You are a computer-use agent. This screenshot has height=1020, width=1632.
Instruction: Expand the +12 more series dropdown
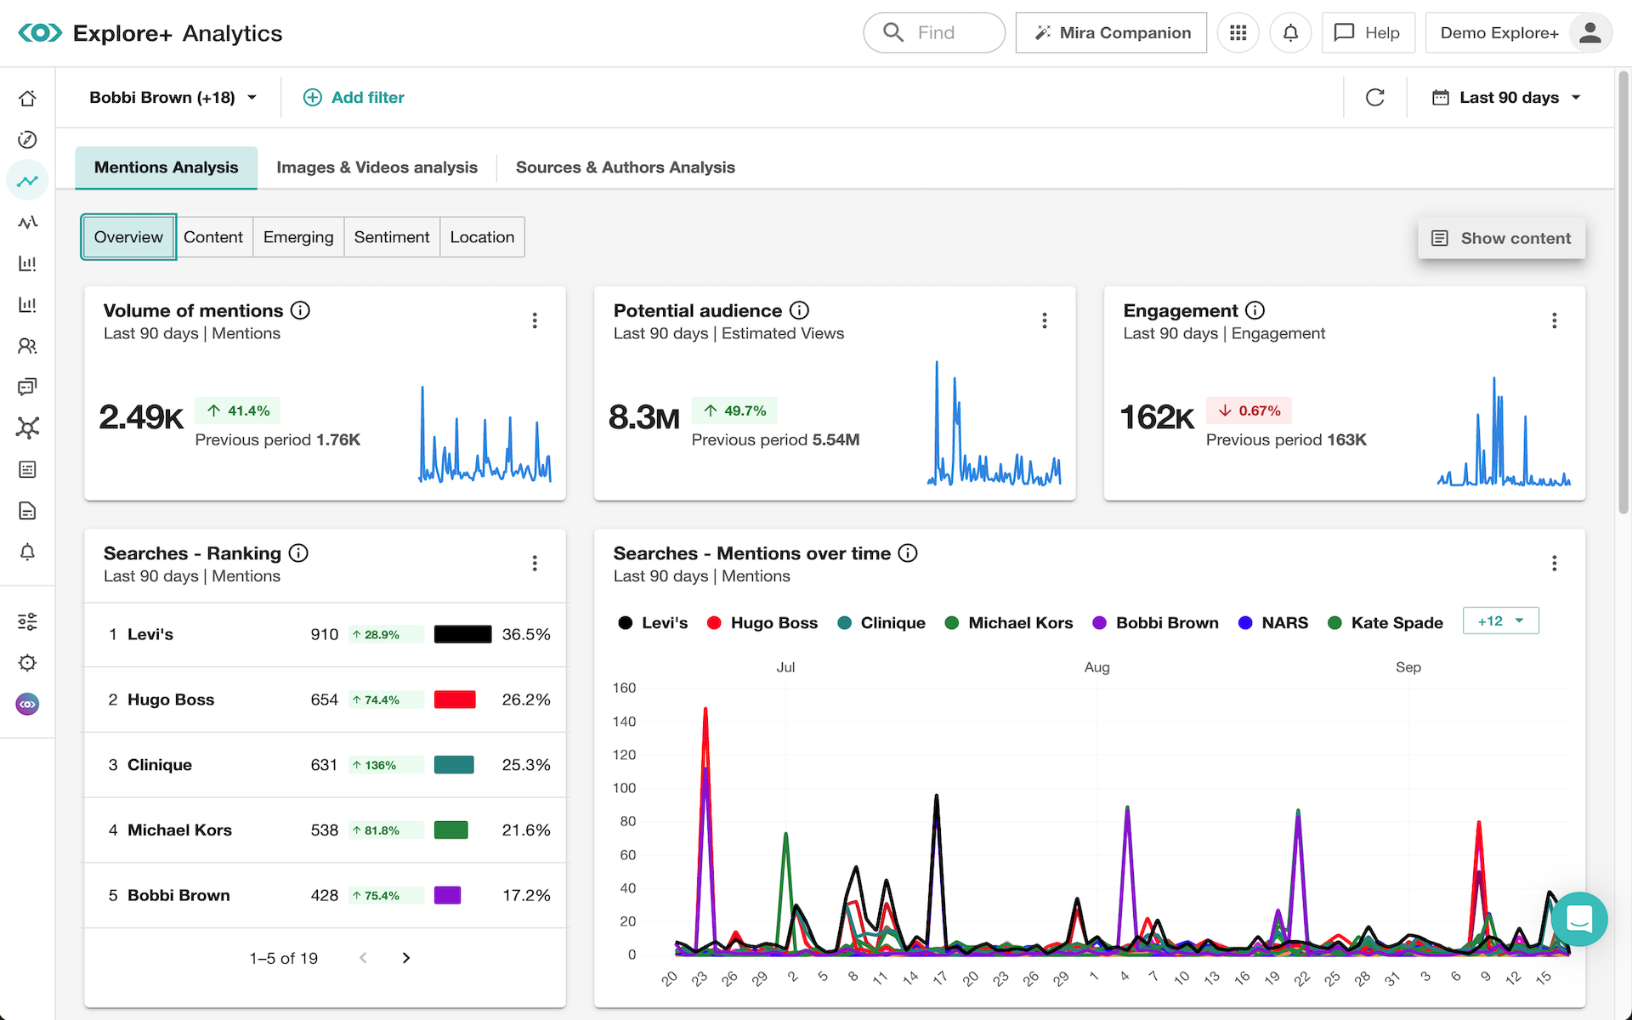1500,621
